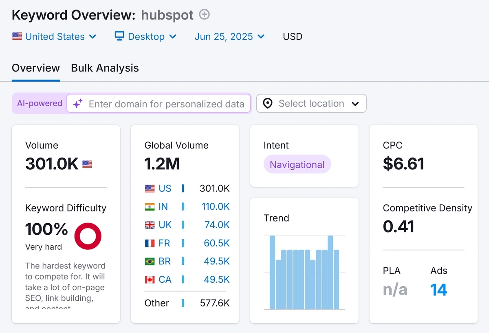Click the United Kingdom flag icon
The height and width of the screenshot is (333, 489).
tap(150, 225)
